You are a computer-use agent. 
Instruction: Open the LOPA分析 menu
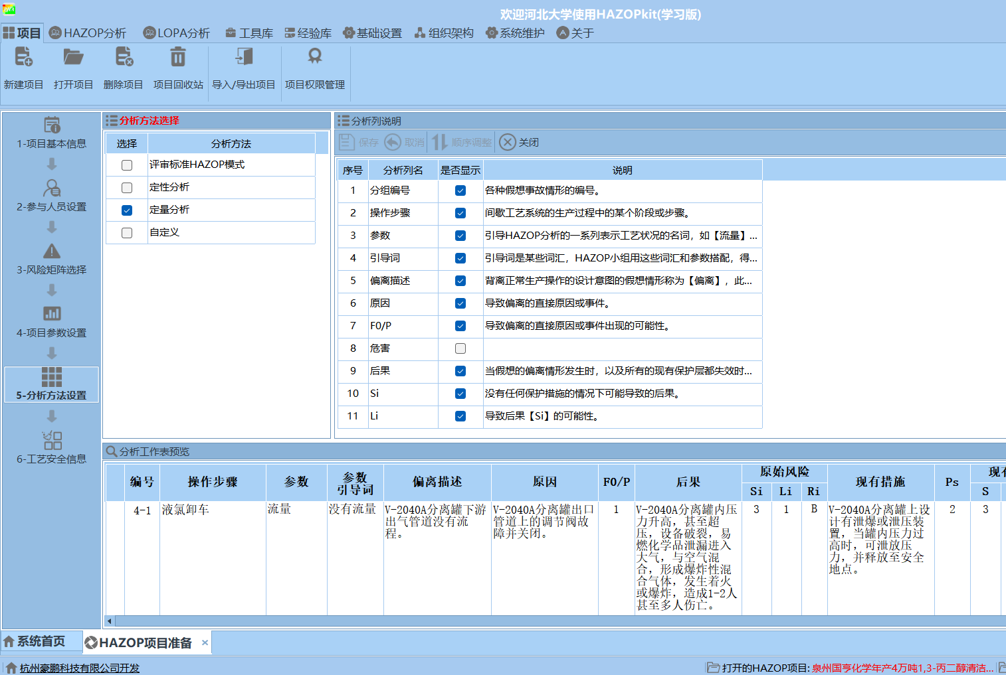(x=177, y=33)
